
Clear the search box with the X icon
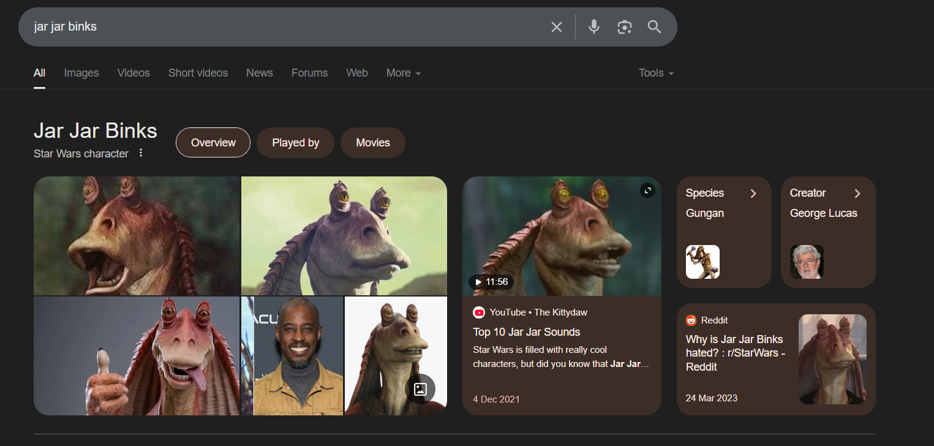(x=556, y=27)
